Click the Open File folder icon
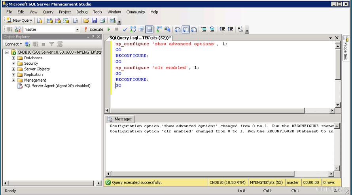Screen dimensions: 352x195 [x=86, y=21]
